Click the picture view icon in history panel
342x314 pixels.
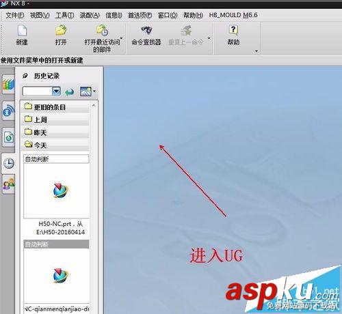pyautogui.click(x=85, y=91)
